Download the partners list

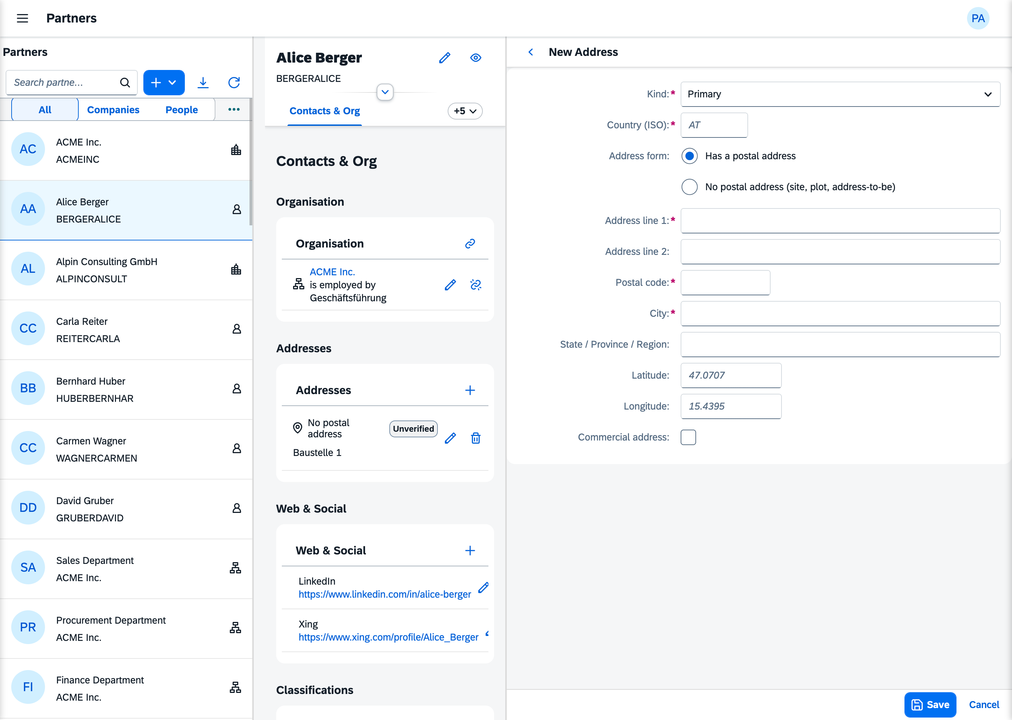coord(203,83)
